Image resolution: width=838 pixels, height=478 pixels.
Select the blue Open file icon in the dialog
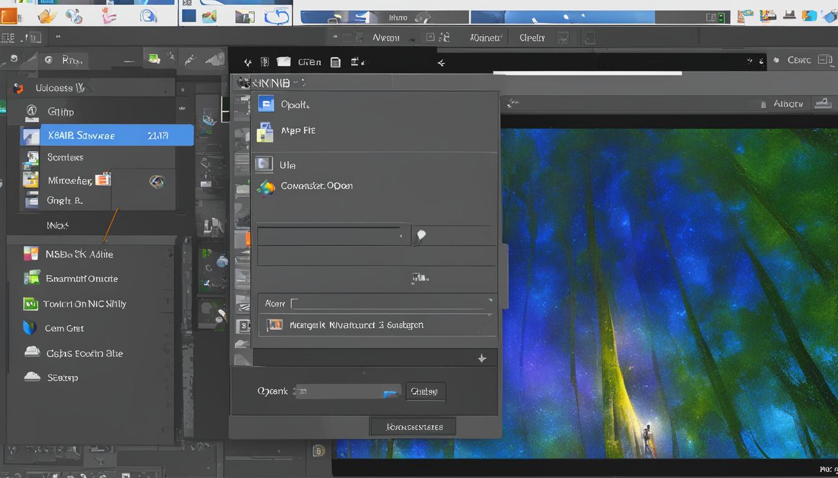[266, 104]
